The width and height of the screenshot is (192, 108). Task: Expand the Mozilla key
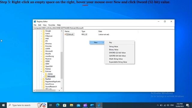(x=41, y=54)
